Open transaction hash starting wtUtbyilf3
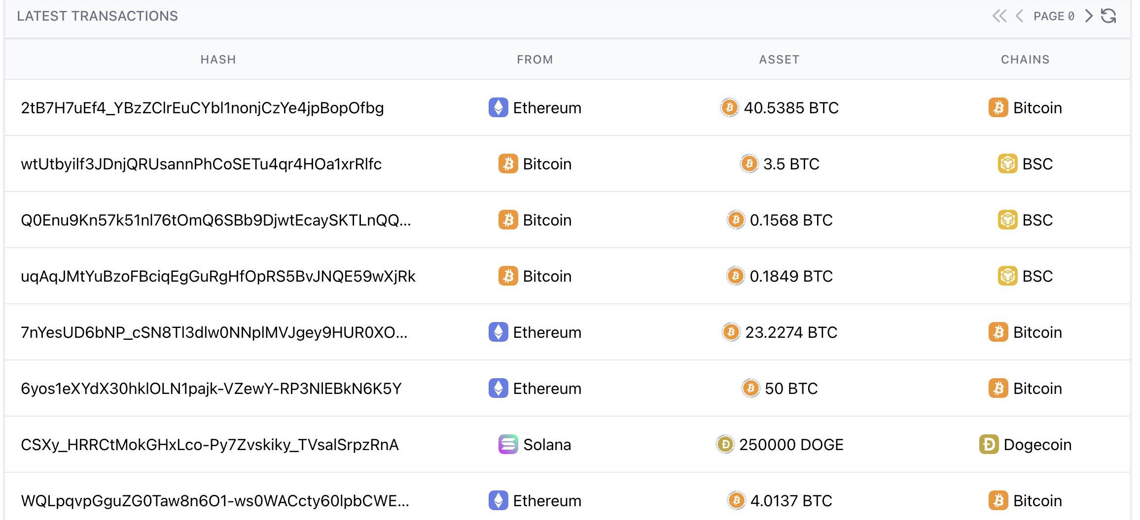Screen dimensions: 1140x520 tap(201, 164)
